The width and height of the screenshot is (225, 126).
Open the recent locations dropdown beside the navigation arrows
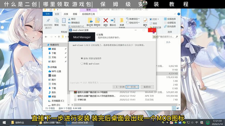point(55,37)
